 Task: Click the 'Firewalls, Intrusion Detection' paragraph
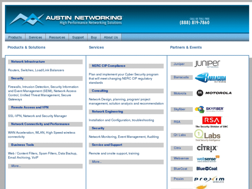[43, 93]
